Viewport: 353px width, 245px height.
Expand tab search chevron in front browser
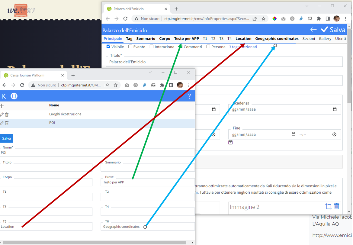tap(150, 72)
